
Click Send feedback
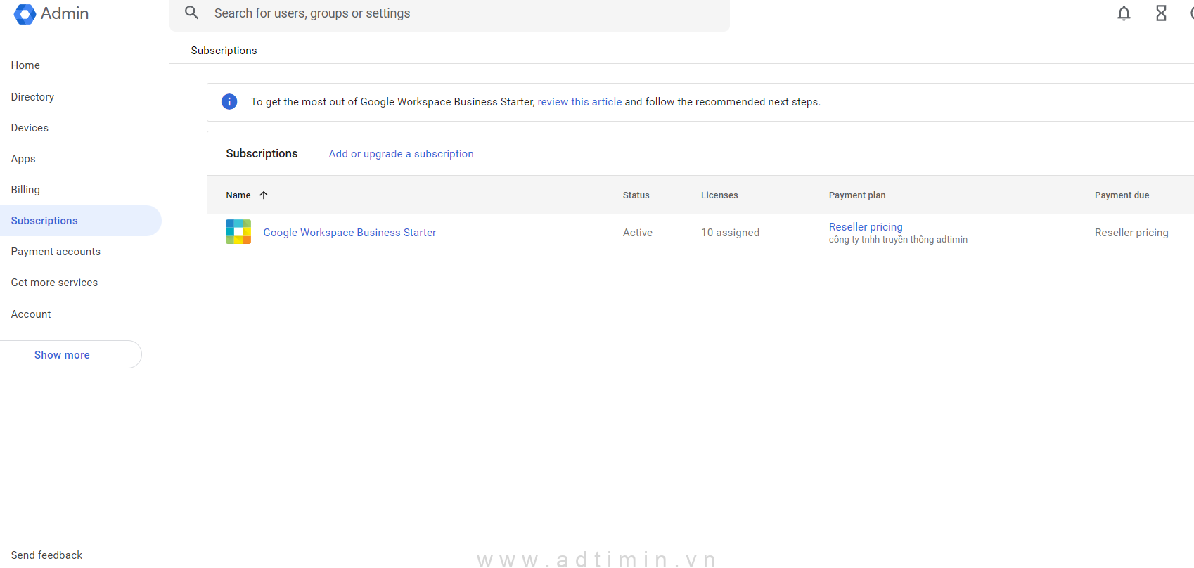[46, 555]
